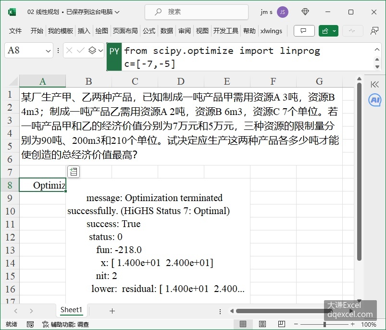Screen dimensions: 386x330
Task: Click the people collaboration icon
Action: [374, 31]
